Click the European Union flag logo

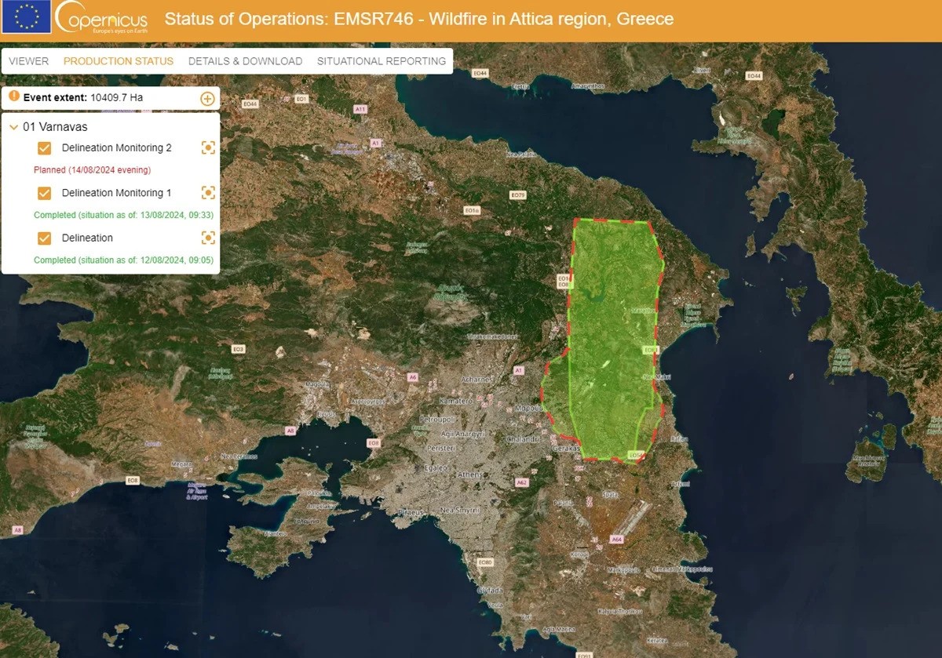tap(27, 17)
